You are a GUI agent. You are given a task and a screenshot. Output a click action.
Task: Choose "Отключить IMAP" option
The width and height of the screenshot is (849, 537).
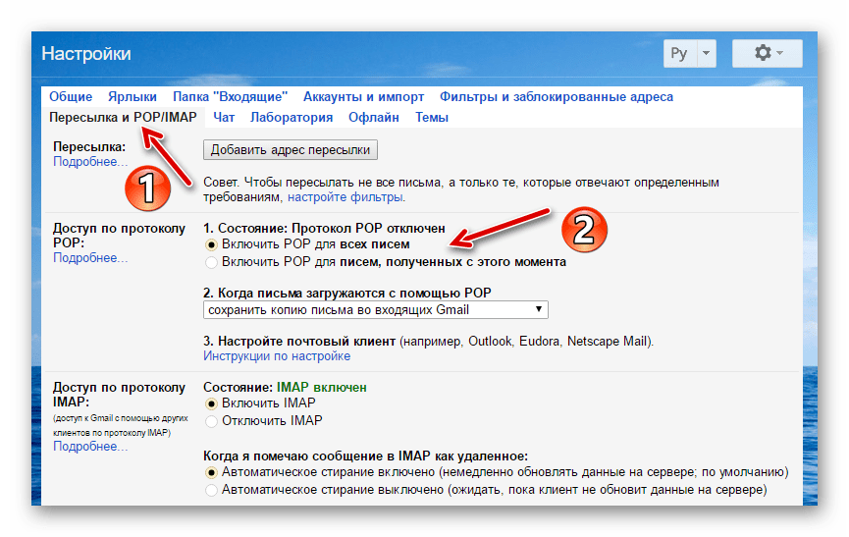point(211,421)
